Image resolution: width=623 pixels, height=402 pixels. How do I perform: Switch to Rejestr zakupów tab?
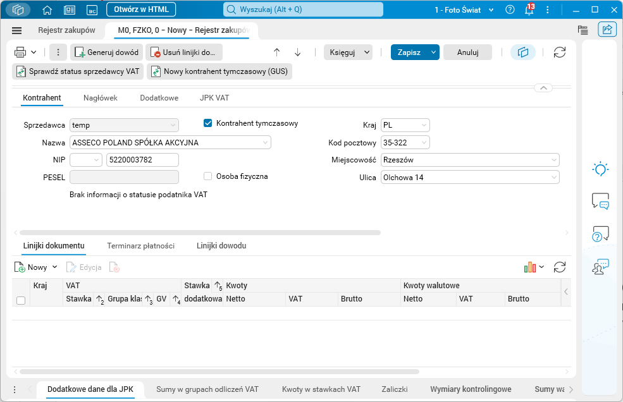pyautogui.click(x=66, y=30)
